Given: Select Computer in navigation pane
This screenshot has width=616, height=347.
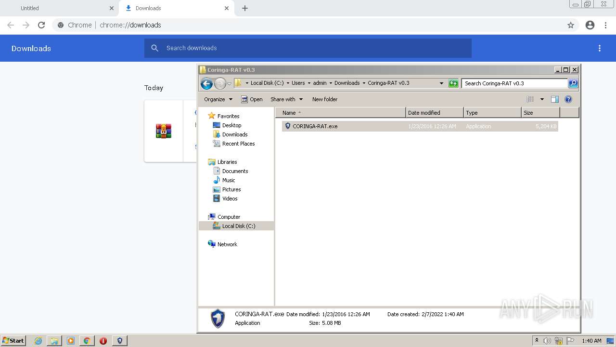Looking at the screenshot, I should [224, 217].
